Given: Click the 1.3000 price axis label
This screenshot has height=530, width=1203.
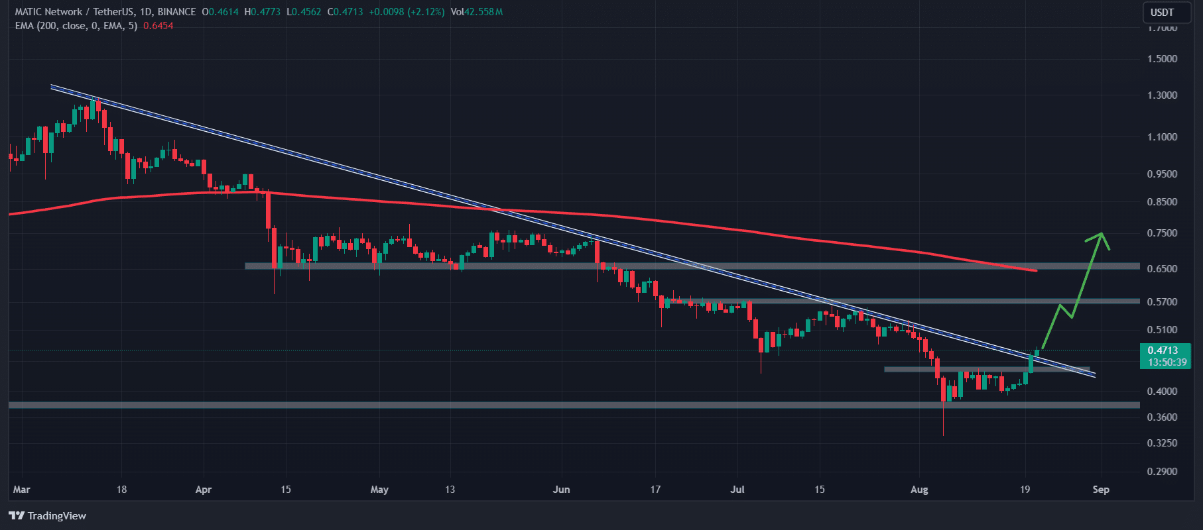Looking at the screenshot, I should click(x=1163, y=95).
